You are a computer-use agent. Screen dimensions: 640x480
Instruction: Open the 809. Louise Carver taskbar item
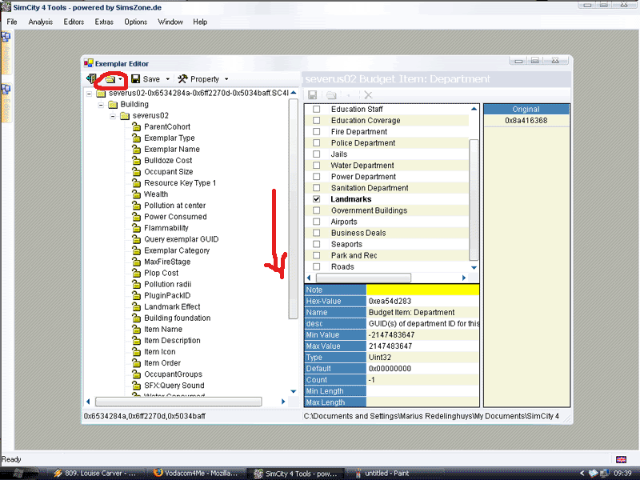coord(96,473)
